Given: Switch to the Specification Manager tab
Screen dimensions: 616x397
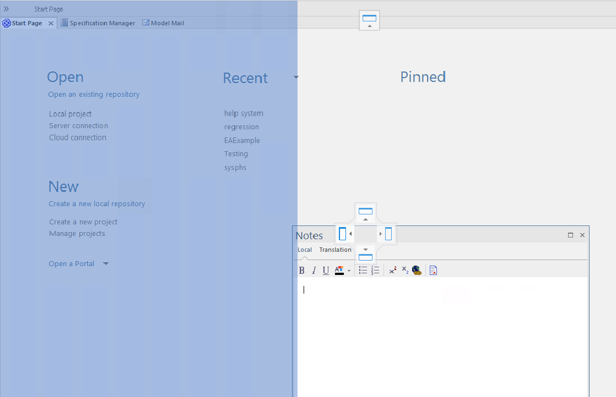Looking at the screenshot, I should coord(102,23).
